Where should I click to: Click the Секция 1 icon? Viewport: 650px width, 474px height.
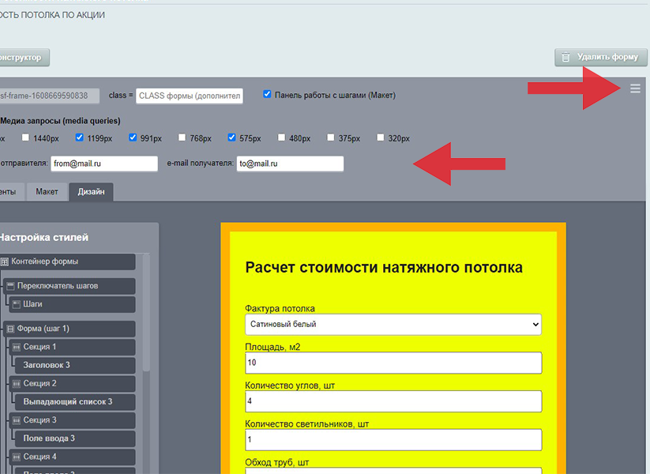tap(17, 347)
